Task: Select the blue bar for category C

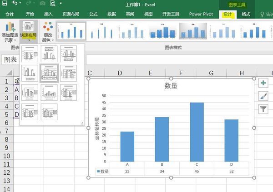Action: tap(197, 132)
